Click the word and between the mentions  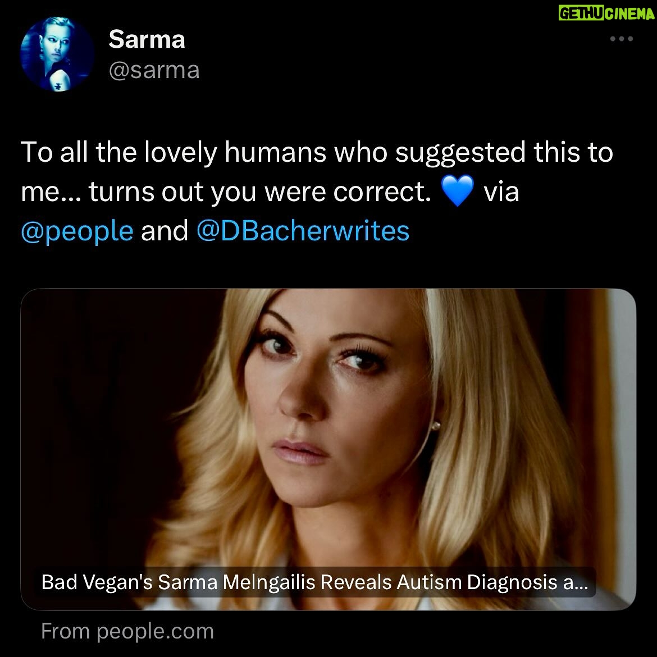(x=165, y=231)
